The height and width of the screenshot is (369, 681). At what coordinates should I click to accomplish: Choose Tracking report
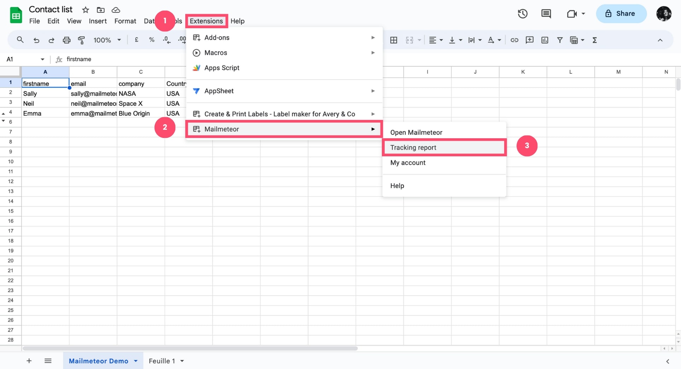pyautogui.click(x=444, y=147)
